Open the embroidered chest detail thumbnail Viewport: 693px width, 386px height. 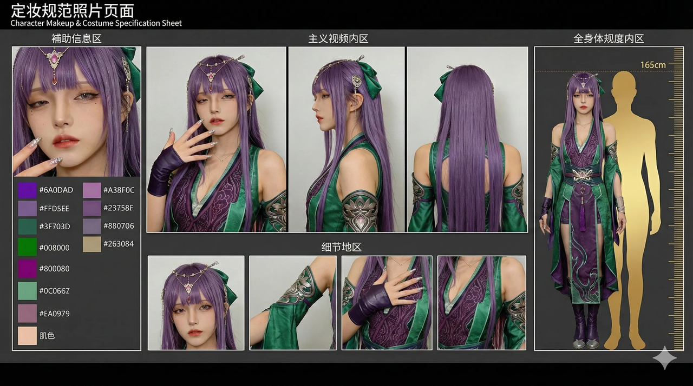coord(481,303)
